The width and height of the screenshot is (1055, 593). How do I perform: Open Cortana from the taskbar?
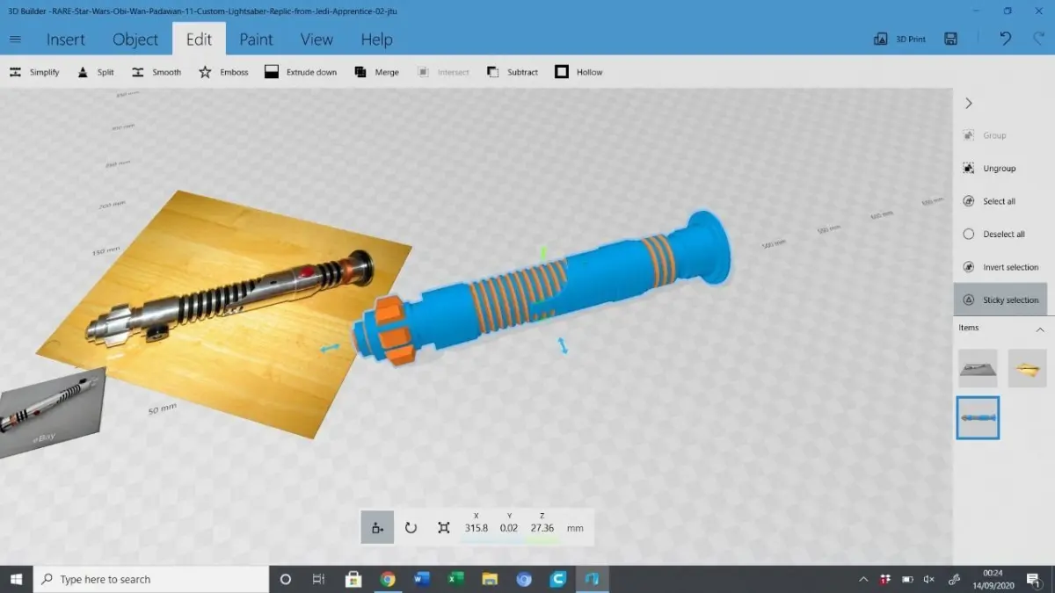[x=285, y=579]
